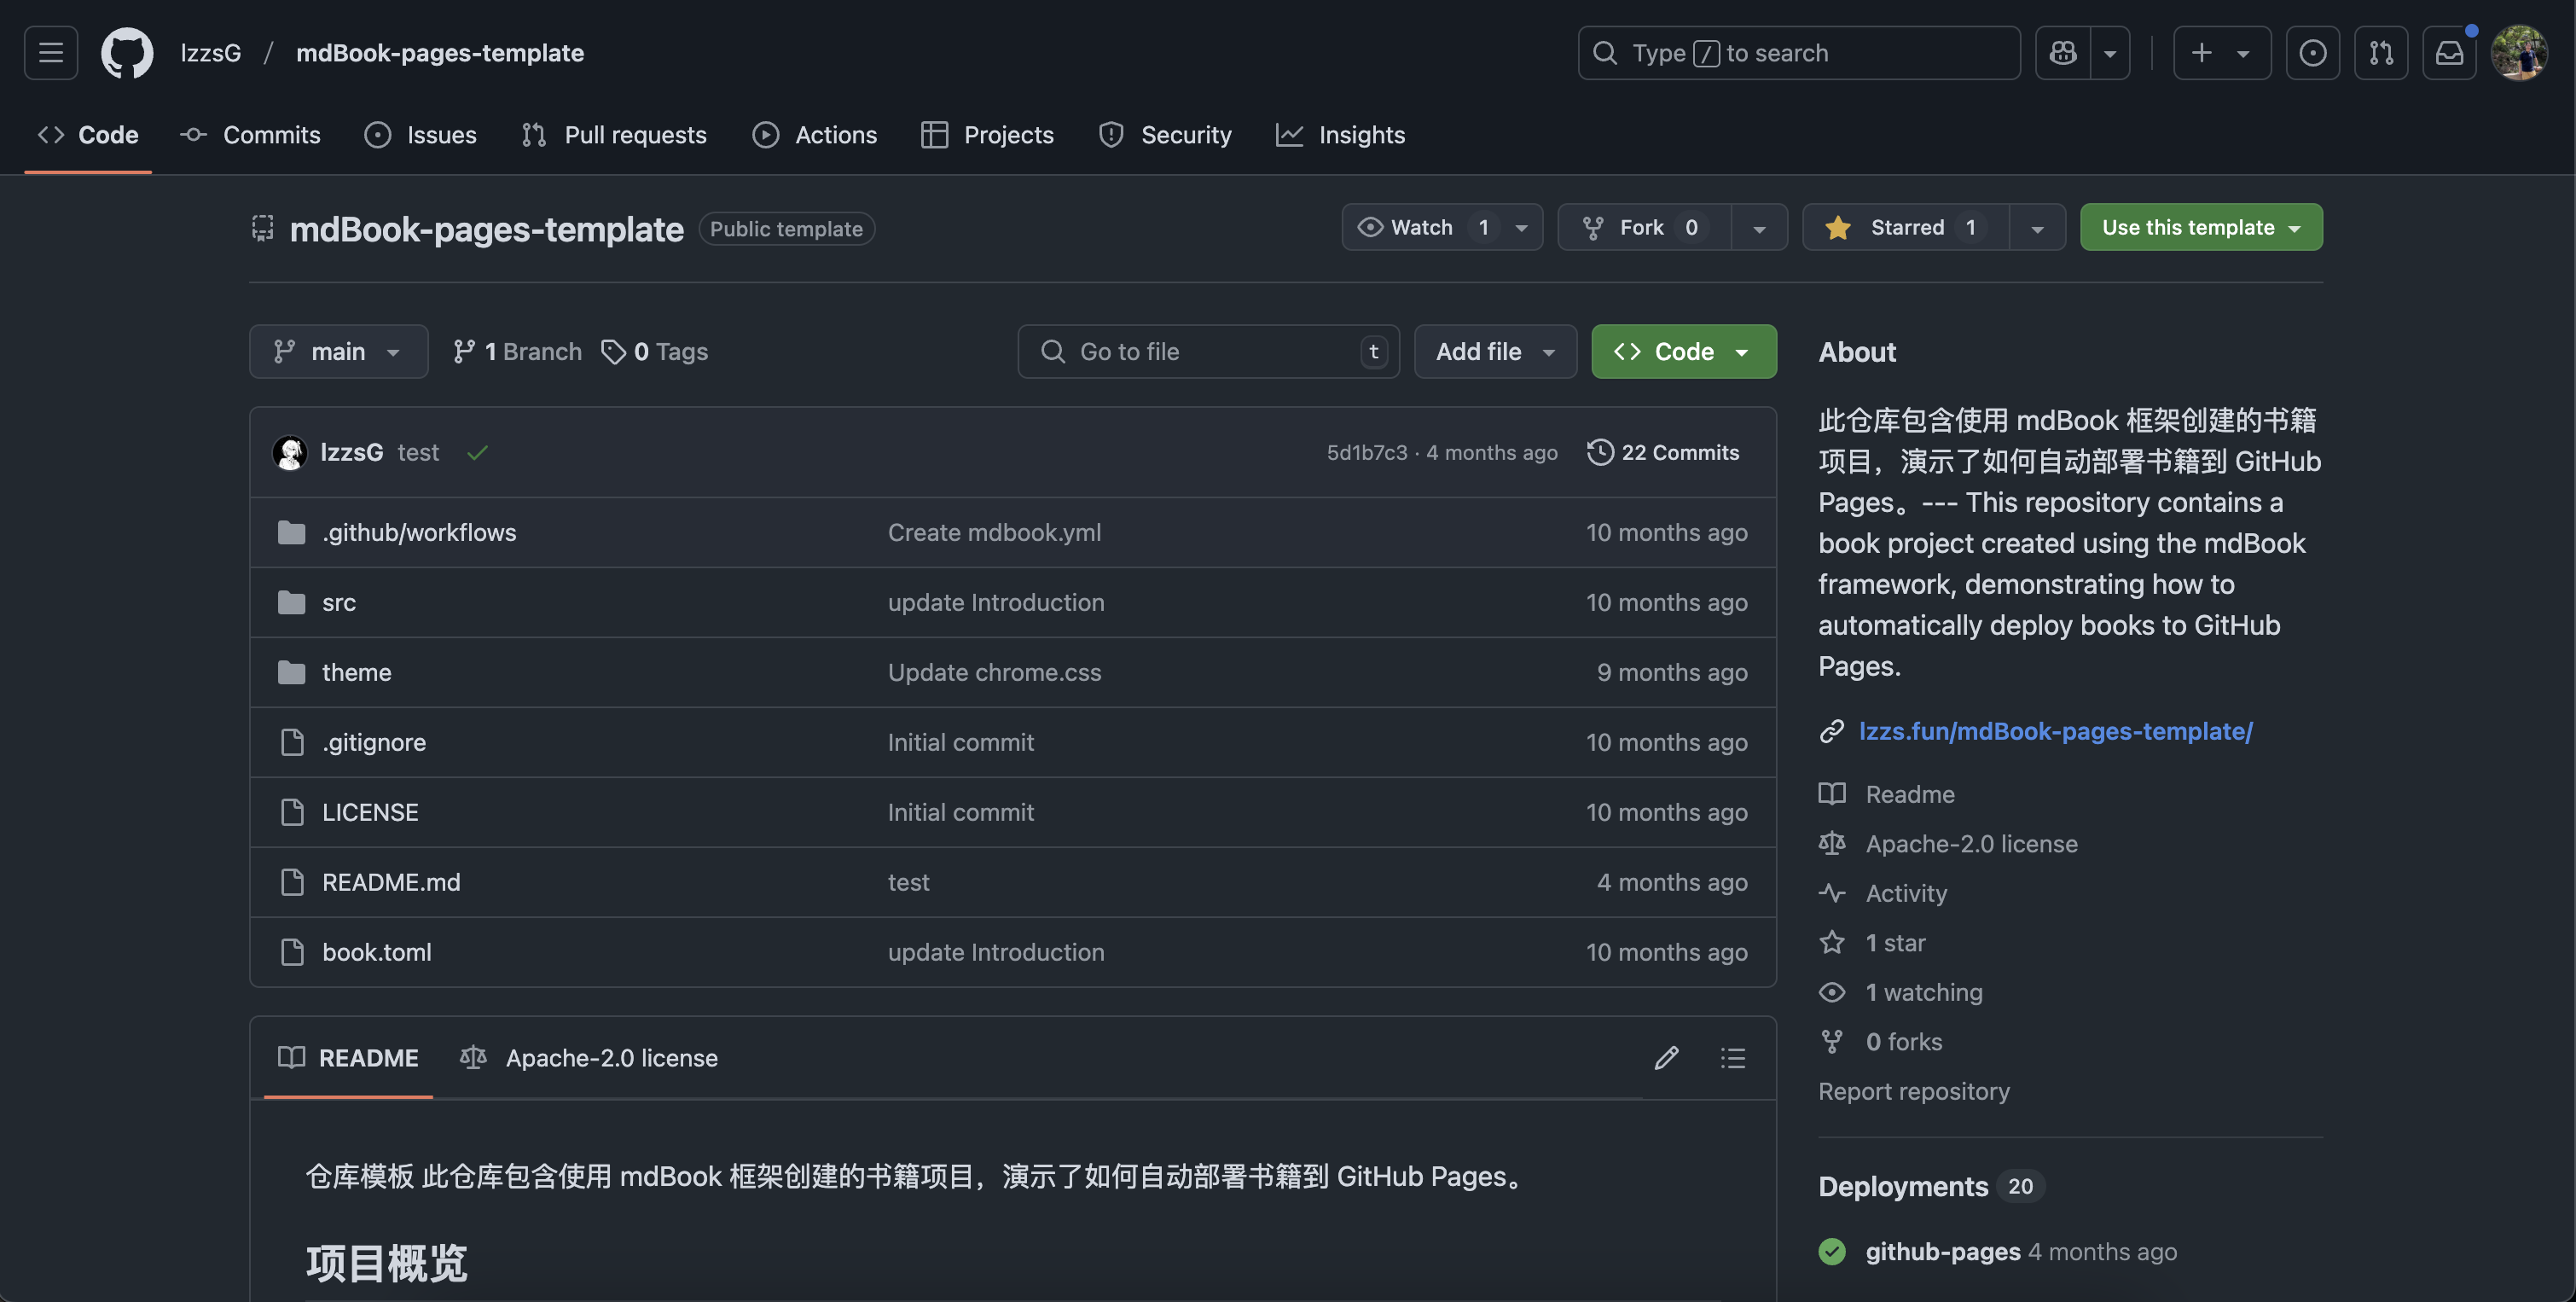Toggle Watch on the repository
The width and height of the screenshot is (2576, 1302).
(1421, 227)
